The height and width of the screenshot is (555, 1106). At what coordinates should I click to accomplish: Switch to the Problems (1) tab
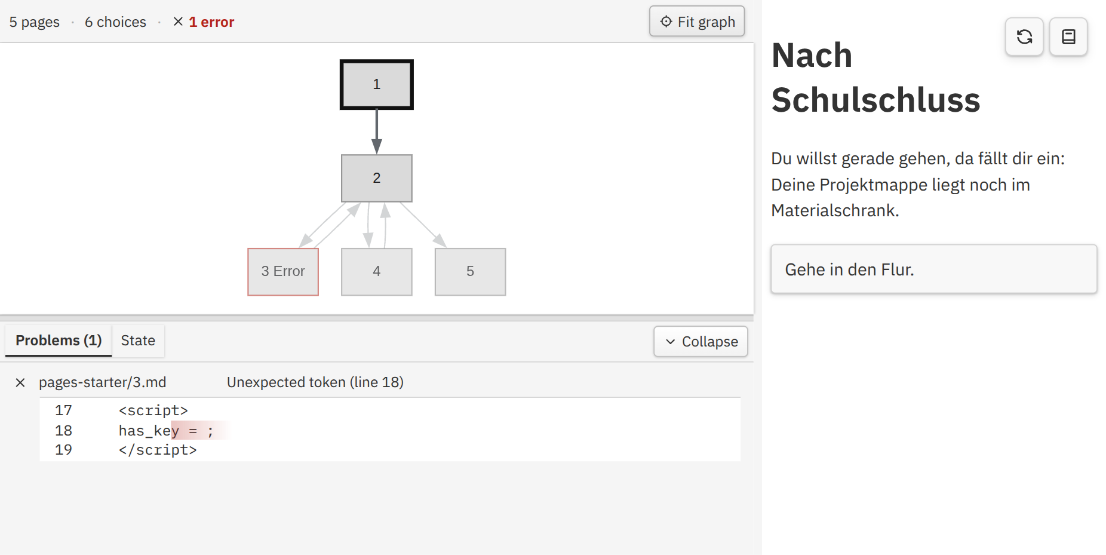59,341
